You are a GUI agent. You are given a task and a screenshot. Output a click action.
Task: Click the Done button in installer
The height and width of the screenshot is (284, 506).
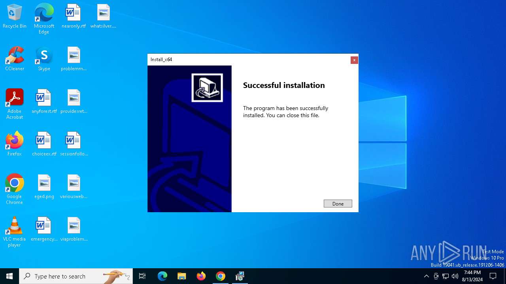[338, 204]
